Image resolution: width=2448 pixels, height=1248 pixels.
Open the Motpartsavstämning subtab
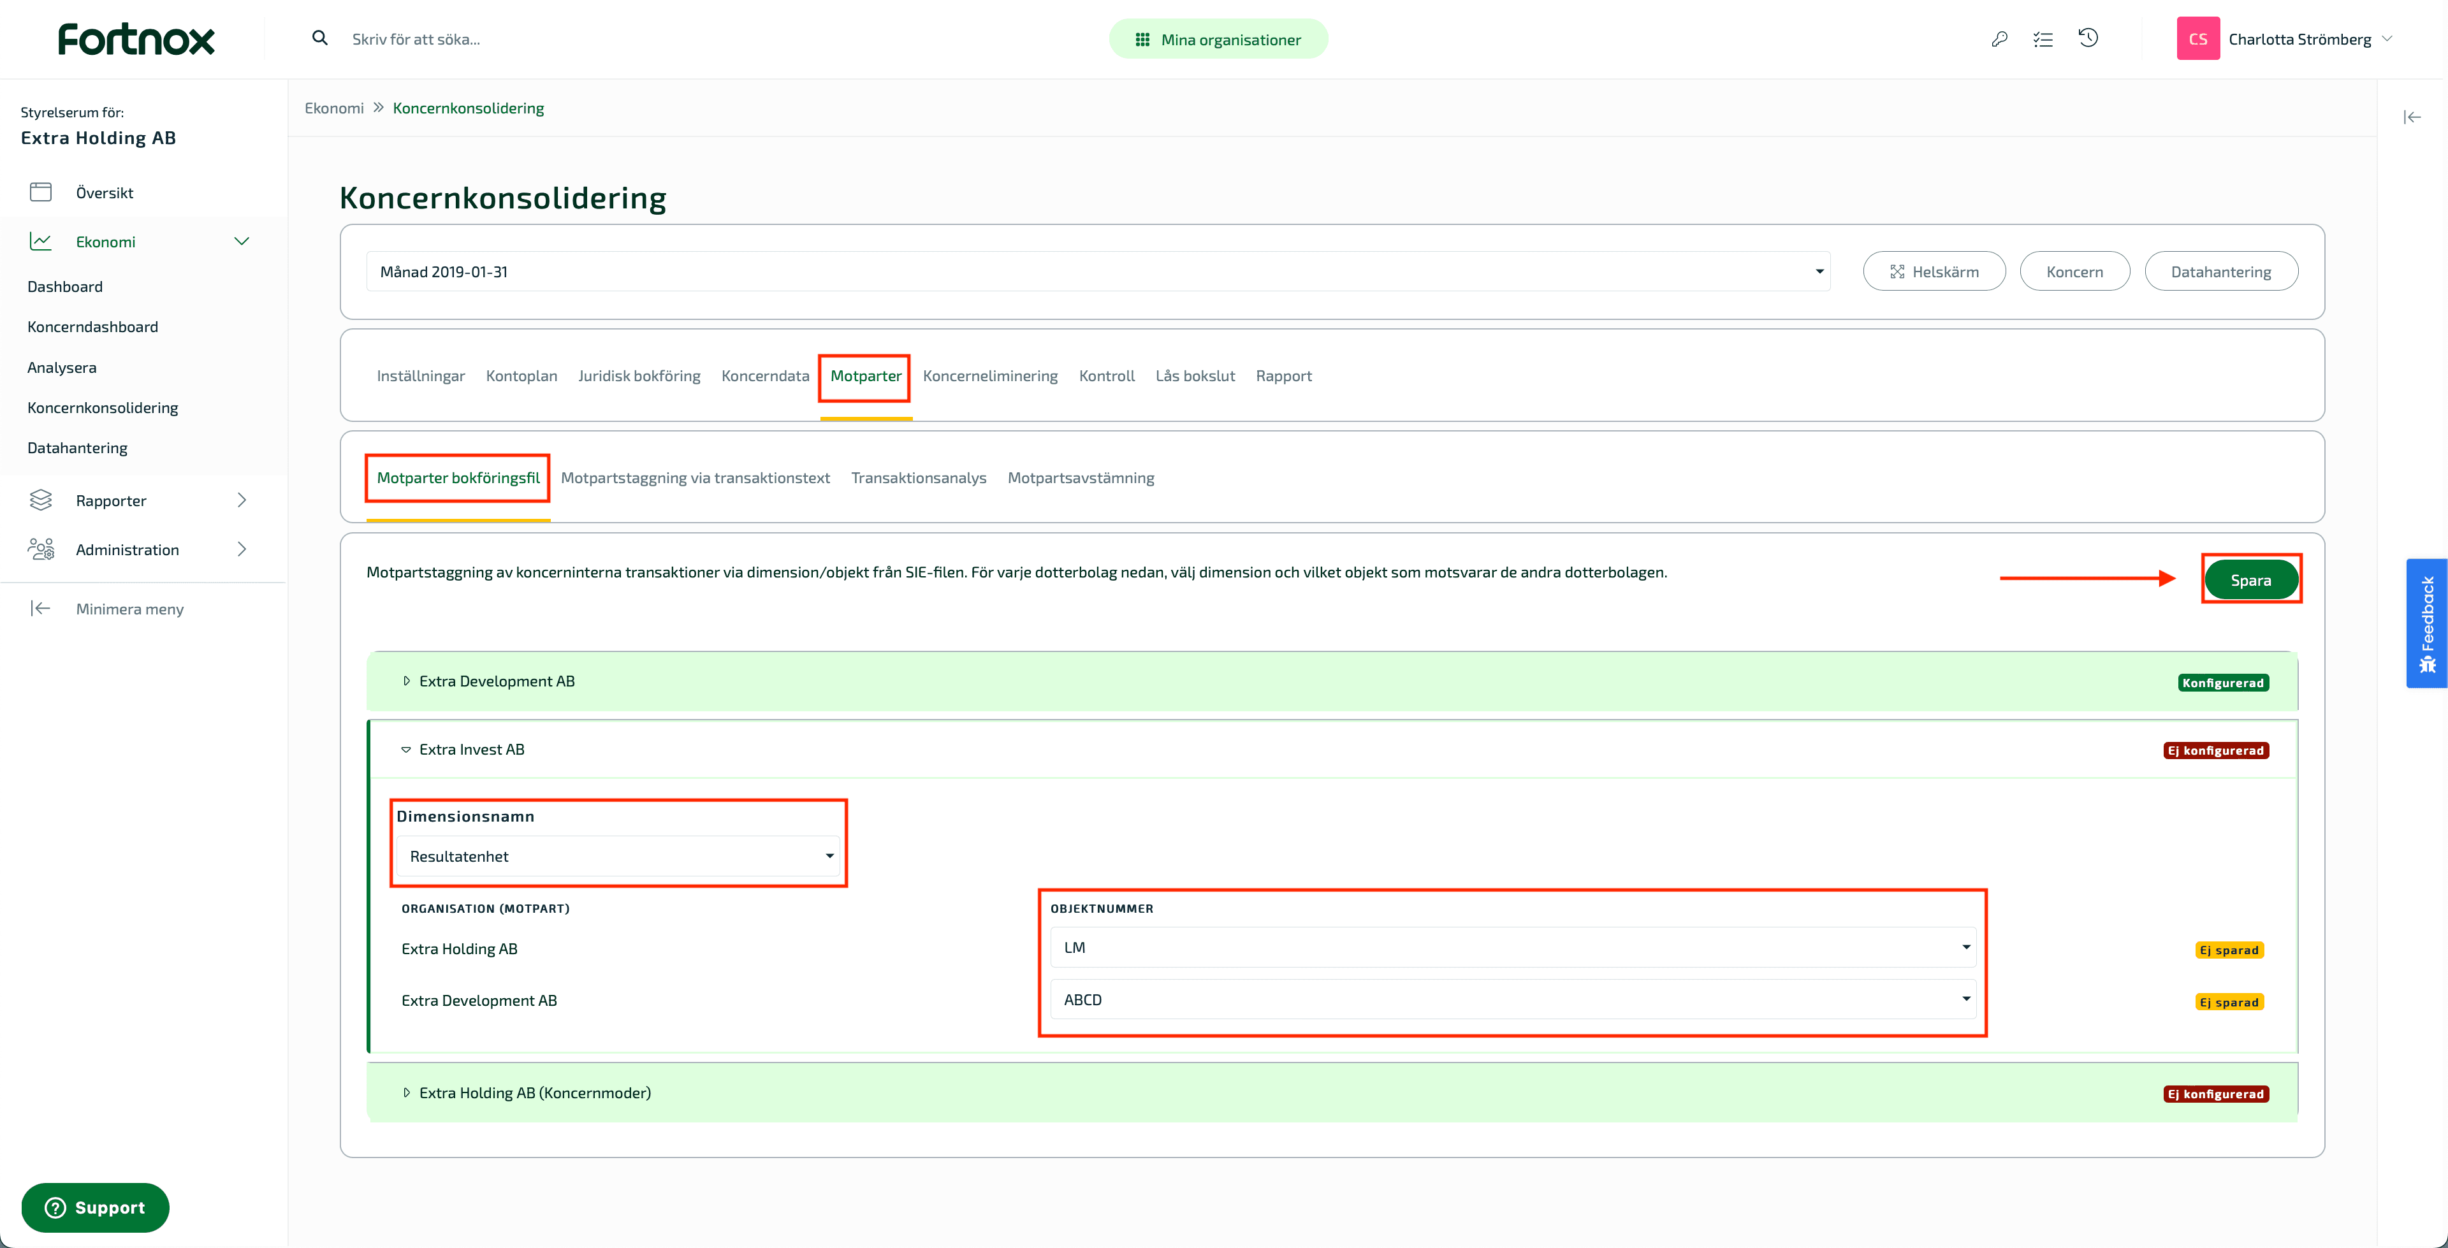[x=1081, y=477]
